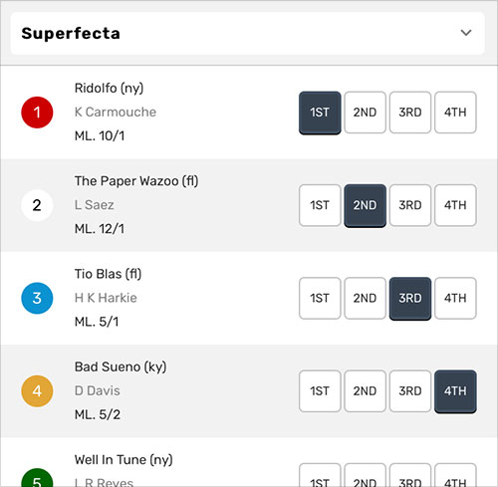Open the Superfecta bet type dropdown
Screen dimensions: 498x487
(x=247, y=33)
